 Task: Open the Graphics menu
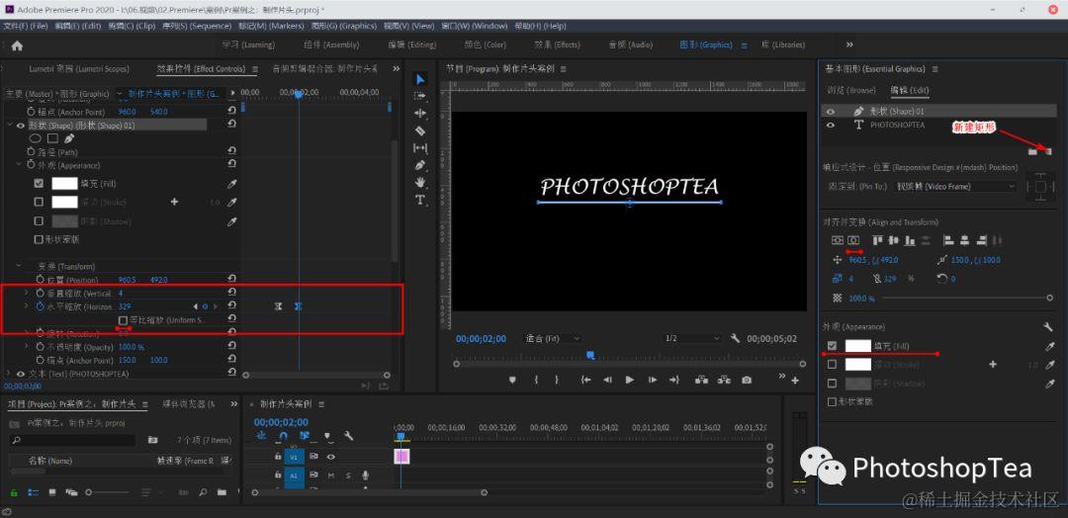point(344,26)
